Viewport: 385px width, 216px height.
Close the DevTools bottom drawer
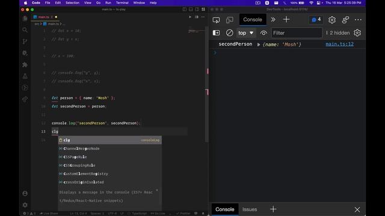357,209
